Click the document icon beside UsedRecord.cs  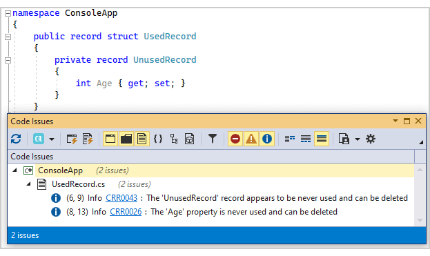41,184
